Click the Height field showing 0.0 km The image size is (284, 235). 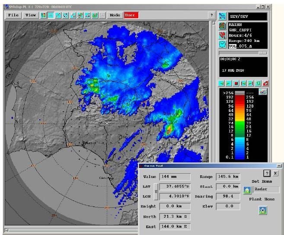[175, 206]
